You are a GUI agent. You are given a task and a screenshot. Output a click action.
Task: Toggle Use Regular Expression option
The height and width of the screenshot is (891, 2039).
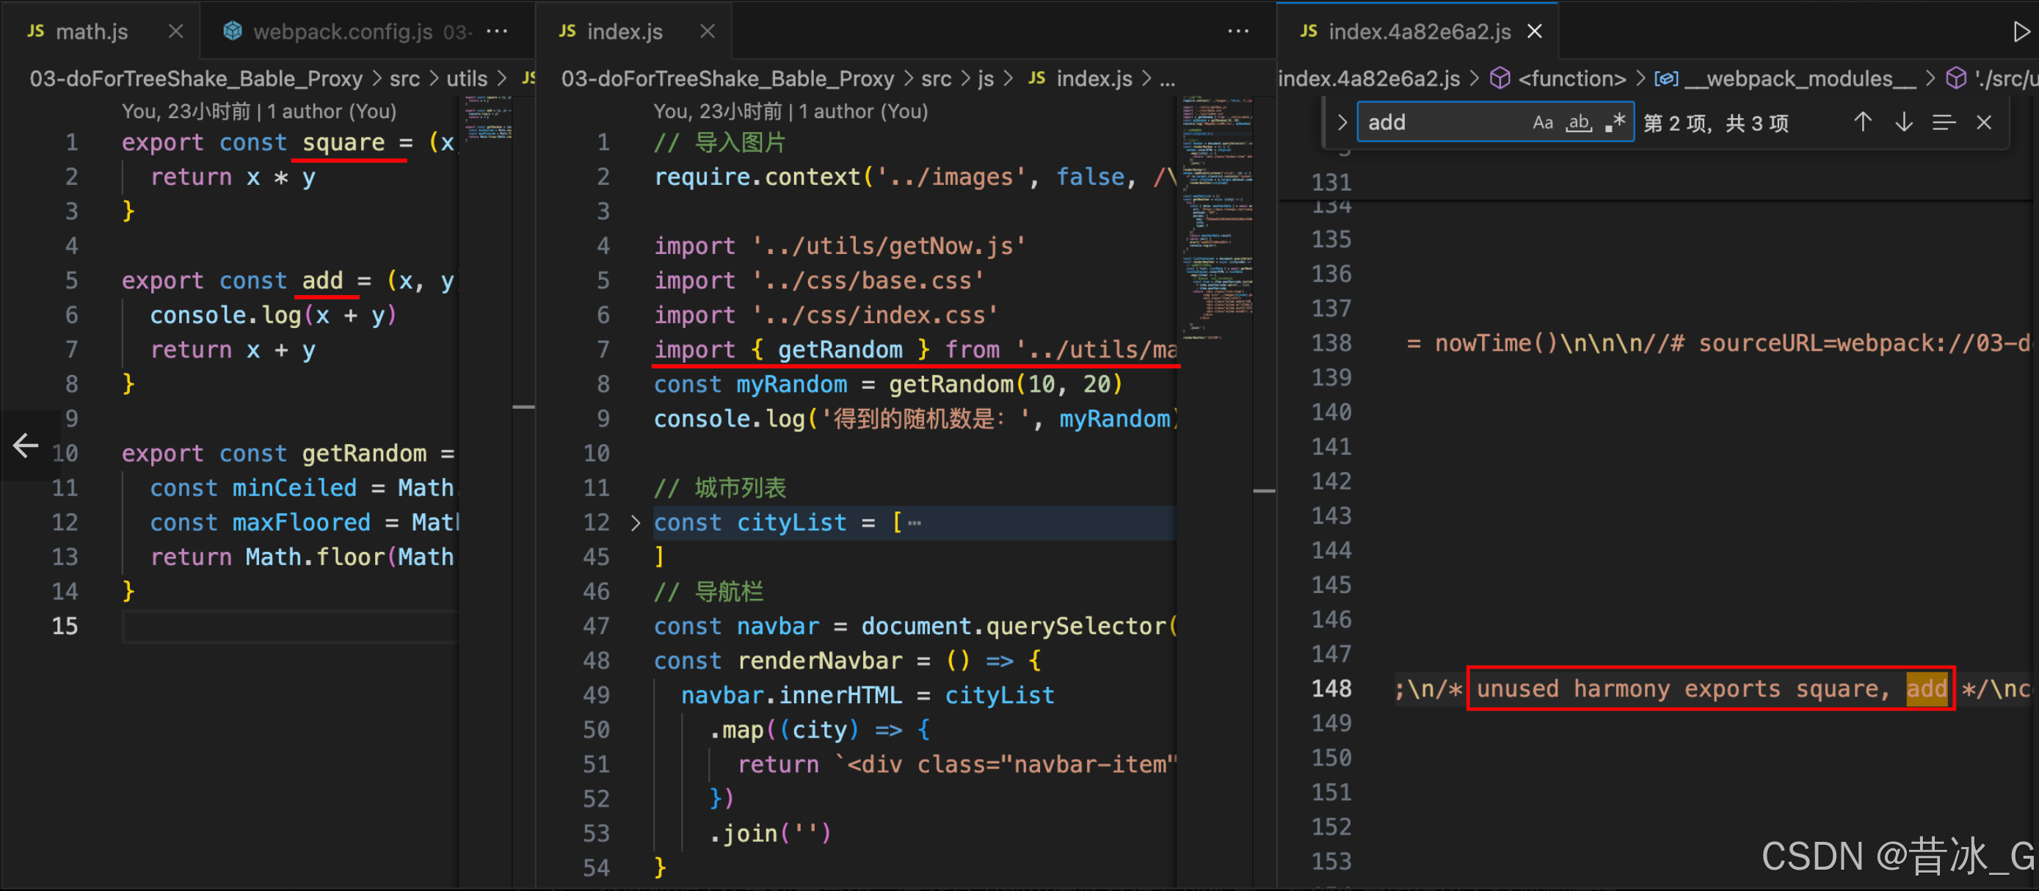[1615, 123]
